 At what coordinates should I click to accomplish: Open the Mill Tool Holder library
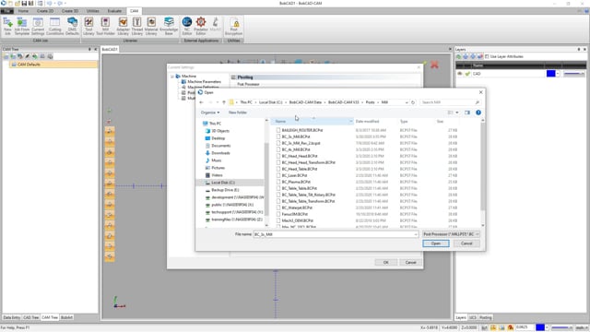click(x=105, y=26)
